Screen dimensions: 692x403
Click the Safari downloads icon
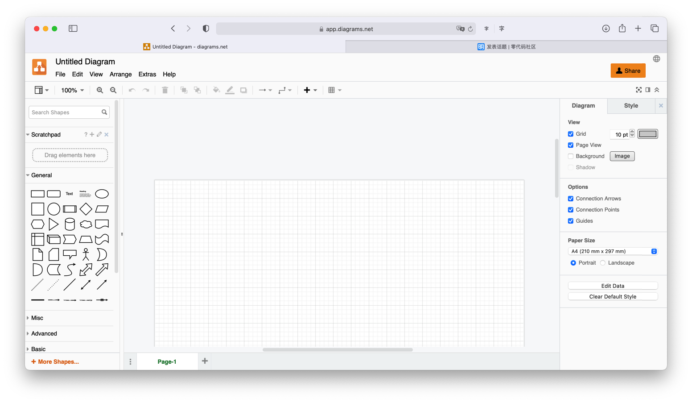(605, 29)
